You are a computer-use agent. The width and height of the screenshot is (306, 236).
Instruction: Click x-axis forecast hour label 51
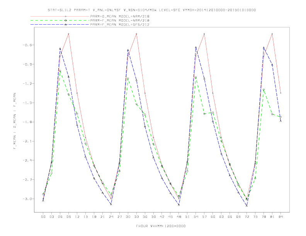tap(187, 217)
